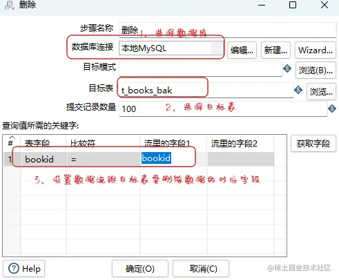Click the Help question mark icon

[x=14, y=268]
